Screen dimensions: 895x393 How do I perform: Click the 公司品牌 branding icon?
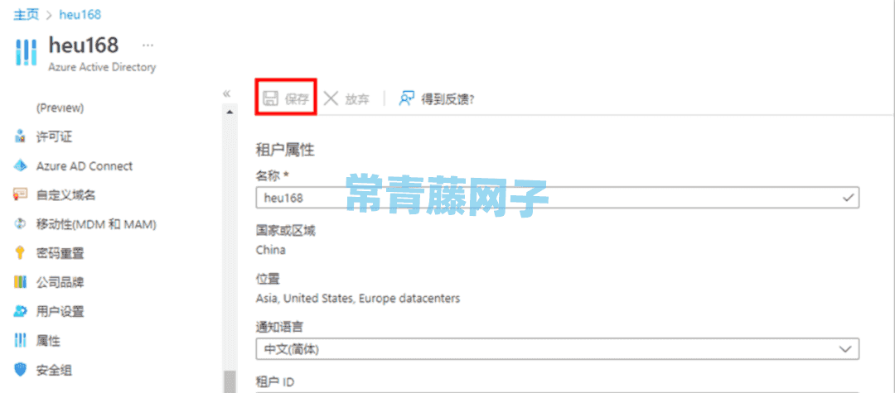pos(21,282)
